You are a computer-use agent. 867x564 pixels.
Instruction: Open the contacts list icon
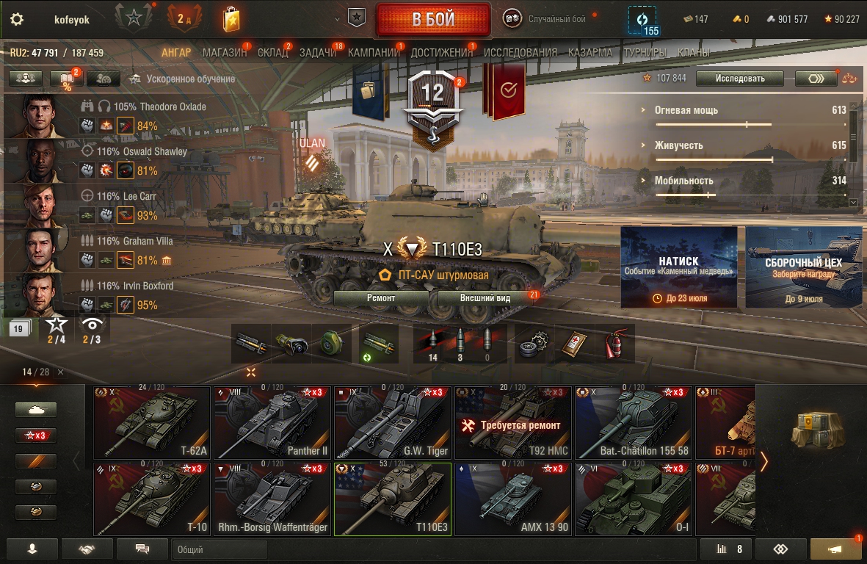tap(32, 549)
